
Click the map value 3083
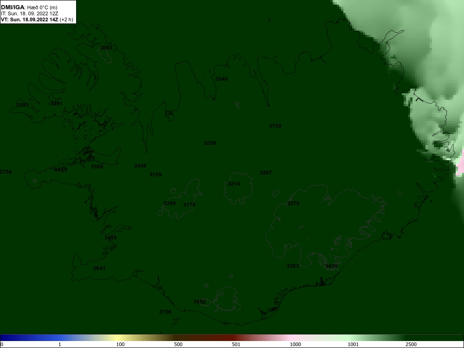point(106,48)
